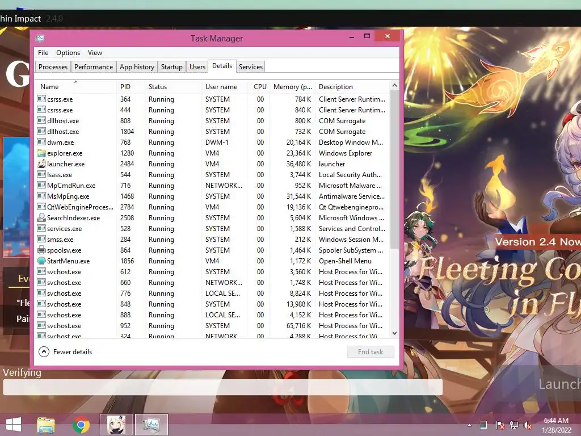Open the Windows Start button
This screenshot has width=581, height=436.
[14, 425]
